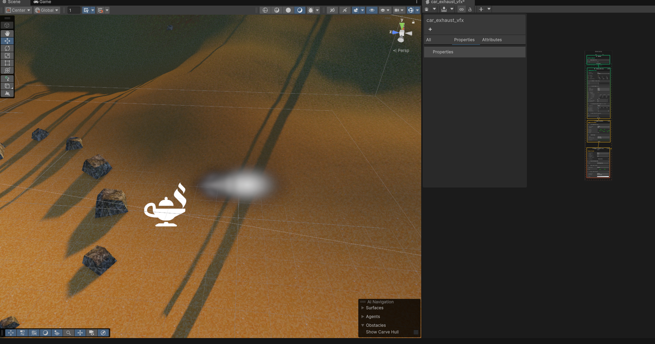Select the Transform tool
The image size is (655, 344).
7,70
